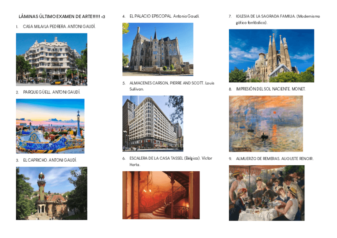Click the caption EL PALACIO EPISCOPAL. Antonio Gaudí
This screenshot has width=337, height=238.
[x=165, y=16]
